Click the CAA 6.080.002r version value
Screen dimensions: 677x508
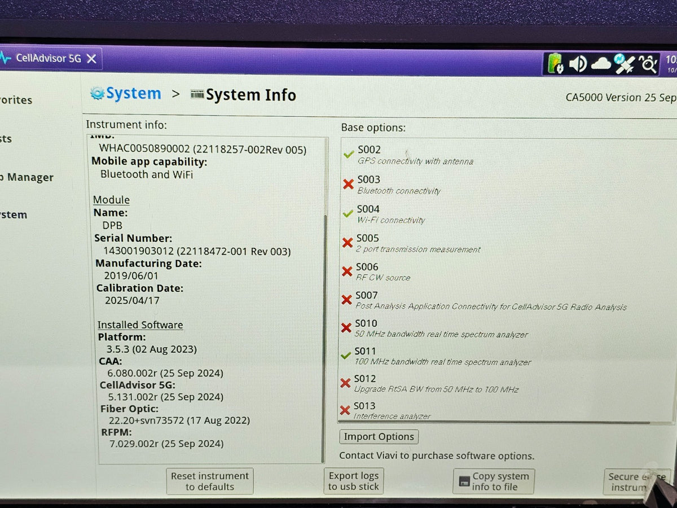pos(165,373)
